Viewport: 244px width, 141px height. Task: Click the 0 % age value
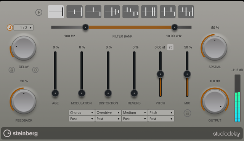click(56, 47)
